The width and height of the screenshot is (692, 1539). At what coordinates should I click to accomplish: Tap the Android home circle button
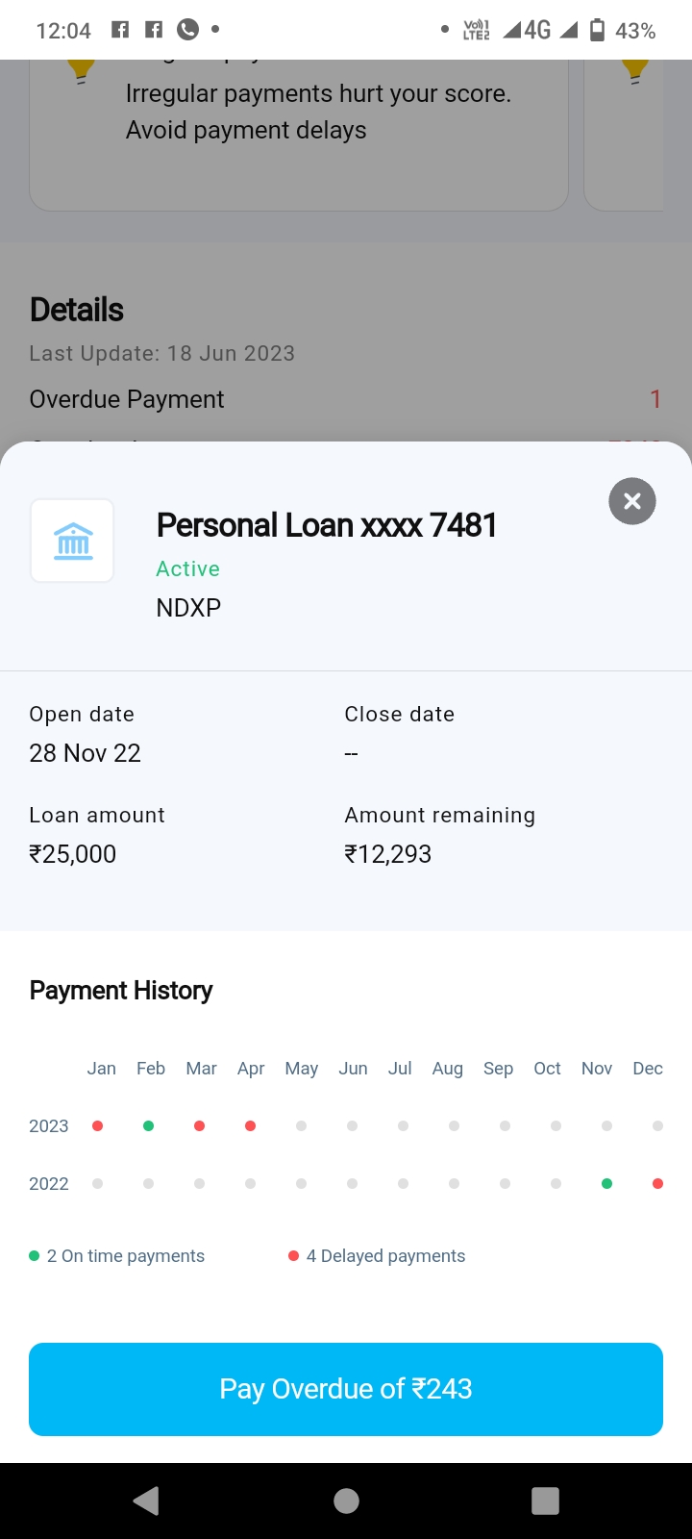point(346,1501)
